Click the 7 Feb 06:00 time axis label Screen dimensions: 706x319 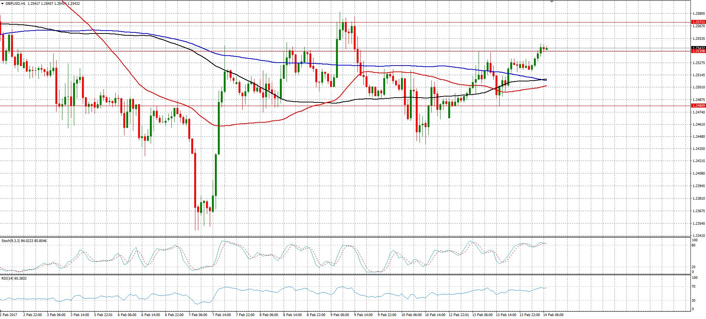pos(198,315)
